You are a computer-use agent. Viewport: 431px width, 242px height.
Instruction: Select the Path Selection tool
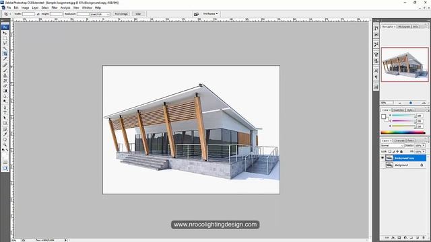pyautogui.click(x=5, y=118)
